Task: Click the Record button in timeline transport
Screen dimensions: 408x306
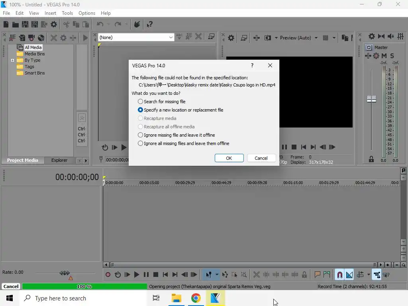Action: 108,275
